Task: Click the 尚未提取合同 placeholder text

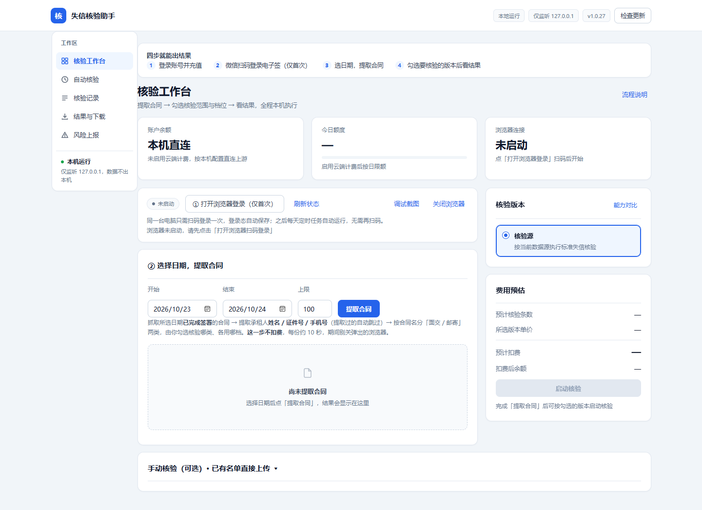Action: 308,392
